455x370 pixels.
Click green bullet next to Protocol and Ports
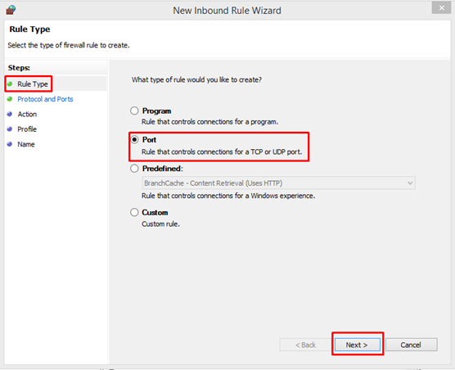pos(10,99)
